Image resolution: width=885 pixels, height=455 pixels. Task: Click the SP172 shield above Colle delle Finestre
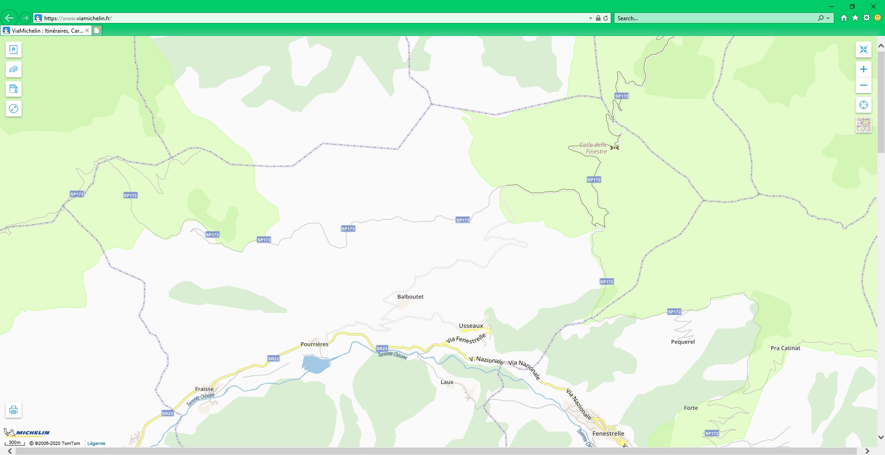click(x=621, y=96)
